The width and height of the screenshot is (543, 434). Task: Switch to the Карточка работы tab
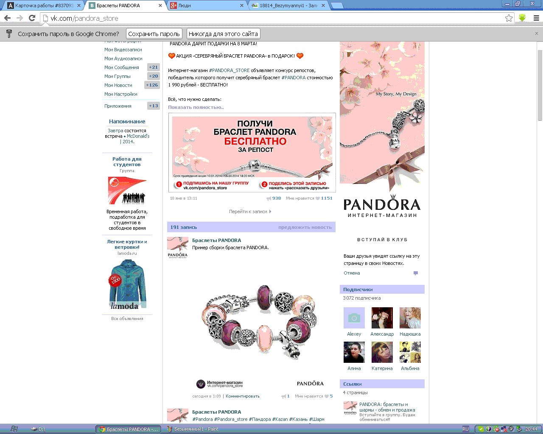[45, 6]
